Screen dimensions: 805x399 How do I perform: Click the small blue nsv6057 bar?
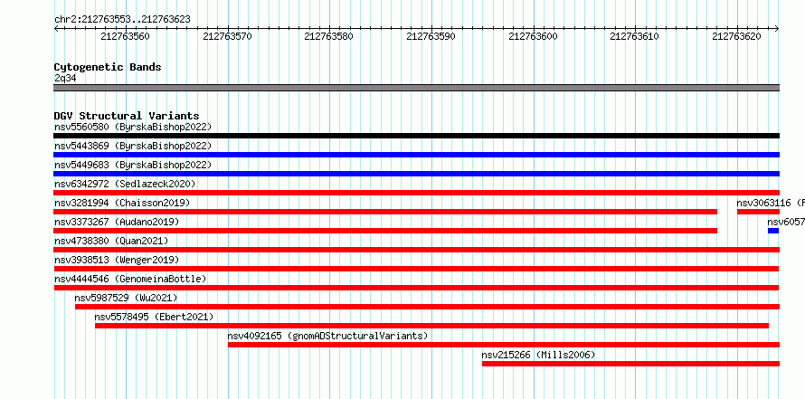coord(773,231)
